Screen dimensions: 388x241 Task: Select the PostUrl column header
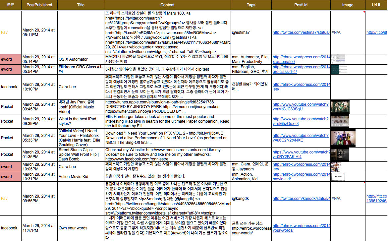click(x=301, y=5)
